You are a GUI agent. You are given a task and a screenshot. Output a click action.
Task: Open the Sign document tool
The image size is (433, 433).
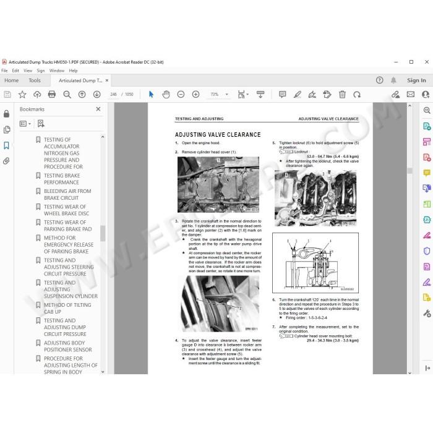[312, 95]
